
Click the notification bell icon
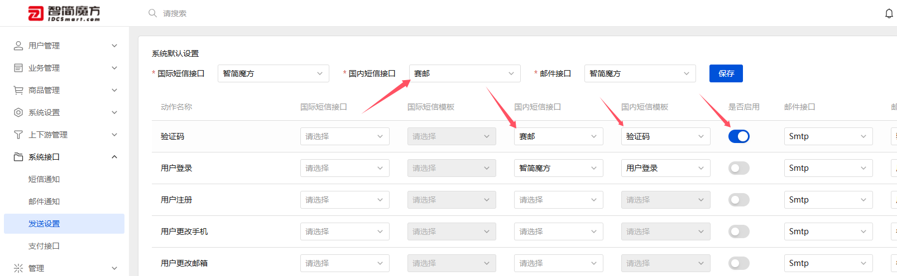889,13
